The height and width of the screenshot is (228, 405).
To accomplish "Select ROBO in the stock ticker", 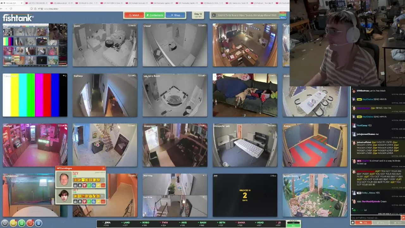I will pyautogui.click(x=145, y=224).
